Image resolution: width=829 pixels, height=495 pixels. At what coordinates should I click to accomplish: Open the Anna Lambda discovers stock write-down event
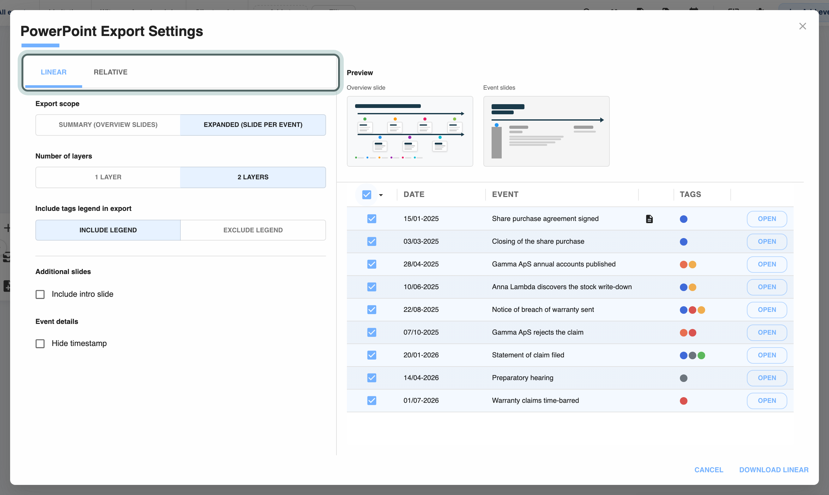[766, 287]
